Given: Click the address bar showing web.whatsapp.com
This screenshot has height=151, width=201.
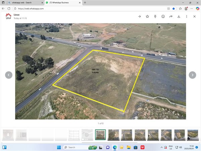Looking at the screenshot, I should coord(84,8).
